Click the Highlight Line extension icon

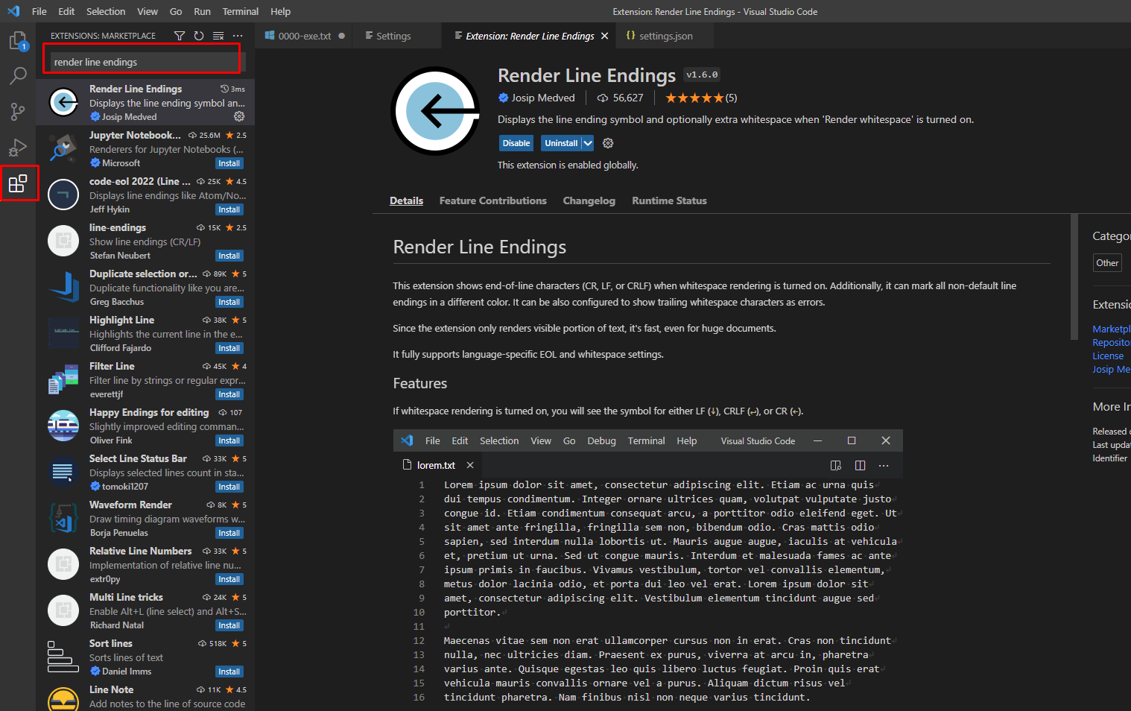coord(63,333)
